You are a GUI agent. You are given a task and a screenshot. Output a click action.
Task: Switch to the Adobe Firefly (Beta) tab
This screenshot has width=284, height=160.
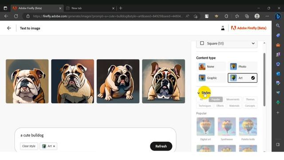coord(37,8)
